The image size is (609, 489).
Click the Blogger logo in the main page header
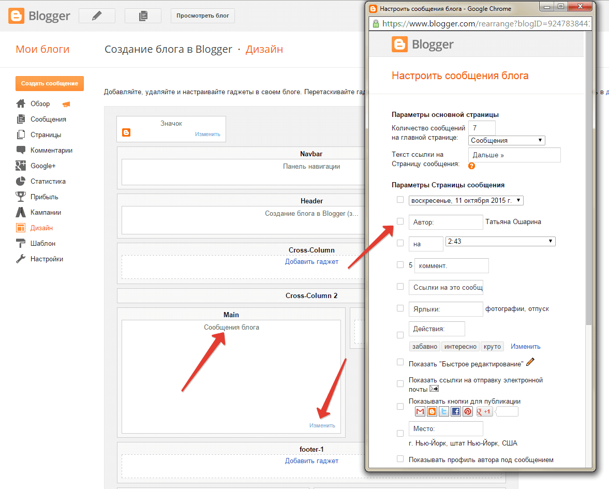pyautogui.click(x=39, y=16)
